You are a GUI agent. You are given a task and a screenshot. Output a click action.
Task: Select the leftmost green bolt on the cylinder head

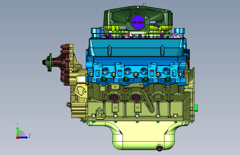tap(104, 79)
